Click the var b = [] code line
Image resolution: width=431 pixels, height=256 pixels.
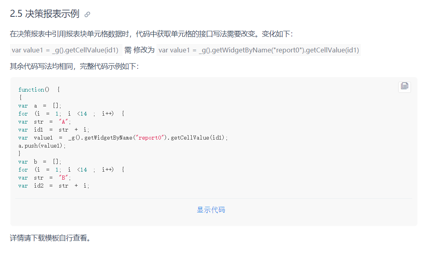pyautogui.click(x=40, y=162)
